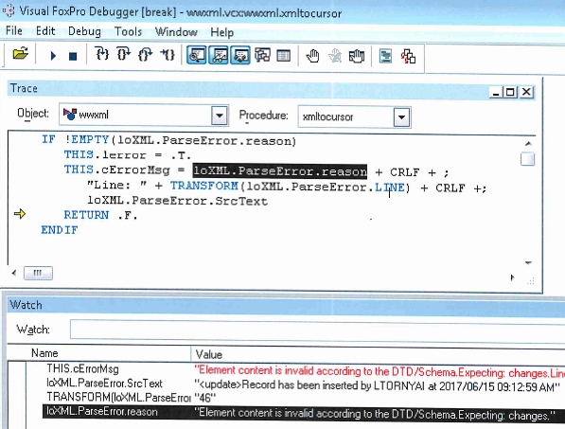This screenshot has height=429, width=565.
Task: Maximize the Trace window
Action: [510, 92]
